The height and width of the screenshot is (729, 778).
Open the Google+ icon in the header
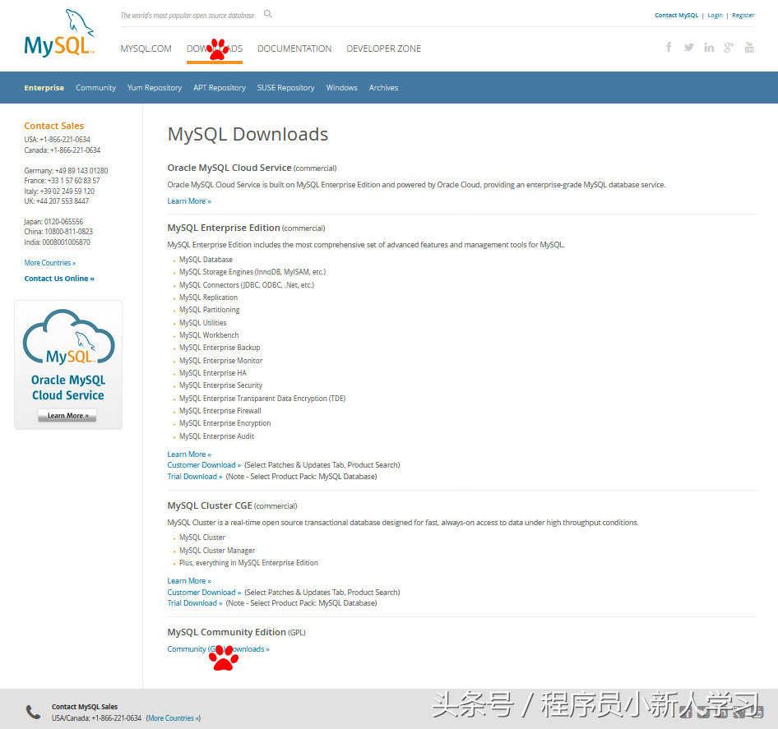pyautogui.click(x=729, y=47)
